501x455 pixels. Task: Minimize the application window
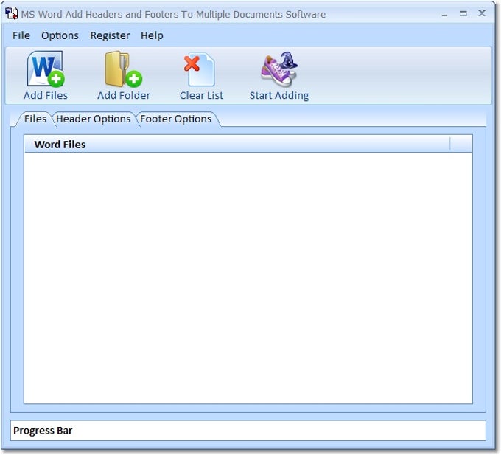click(x=444, y=13)
